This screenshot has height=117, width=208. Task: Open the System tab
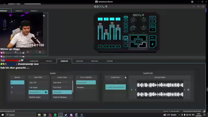tap(110, 61)
